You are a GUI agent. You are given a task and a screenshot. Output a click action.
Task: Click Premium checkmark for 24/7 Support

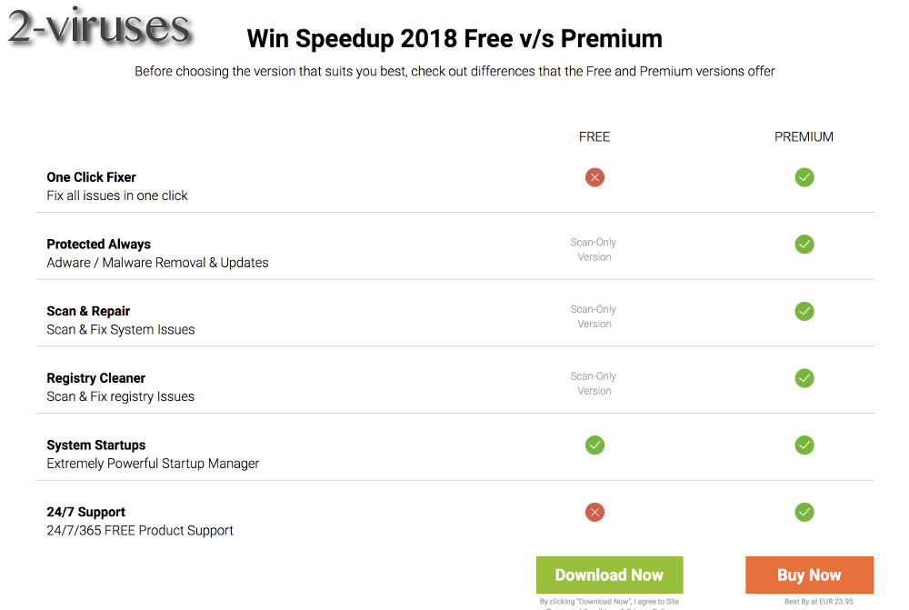tap(804, 512)
